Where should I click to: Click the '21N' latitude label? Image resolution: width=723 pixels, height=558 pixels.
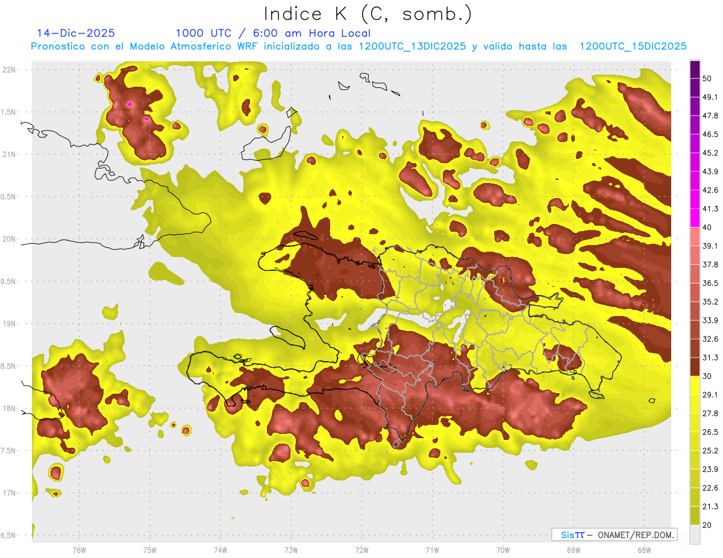[10, 154]
